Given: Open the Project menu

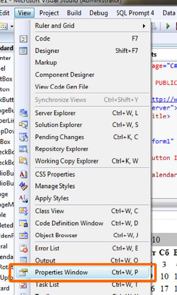Looking at the screenshot, I should pos(49,13).
